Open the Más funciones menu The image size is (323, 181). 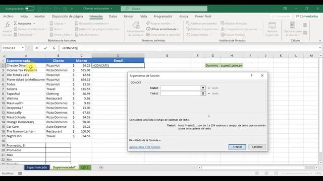(87, 35)
